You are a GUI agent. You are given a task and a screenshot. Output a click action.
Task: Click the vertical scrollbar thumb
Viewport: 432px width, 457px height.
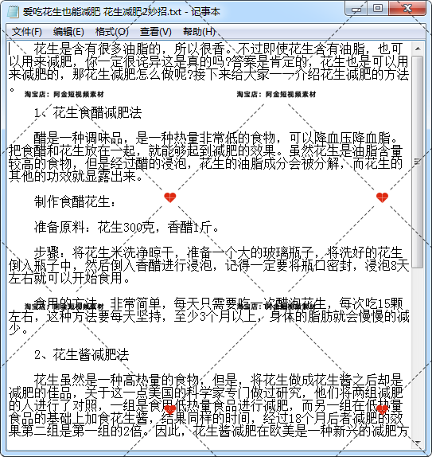tap(418, 161)
